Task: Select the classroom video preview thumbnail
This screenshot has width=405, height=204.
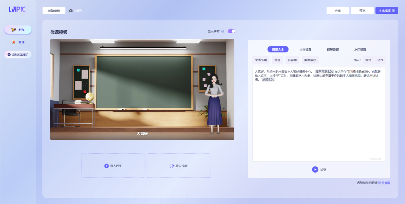Action: pyautogui.click(x=142, y=89)
